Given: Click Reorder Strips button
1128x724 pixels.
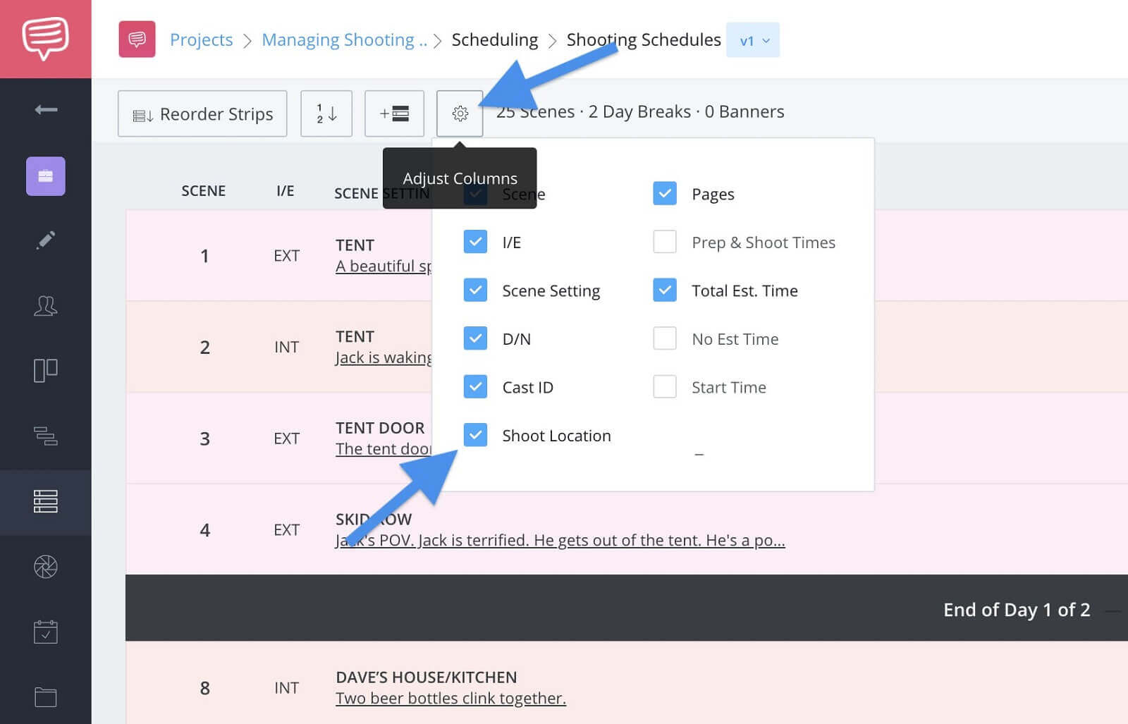Looking at the screenshot, I should point(202,113).
